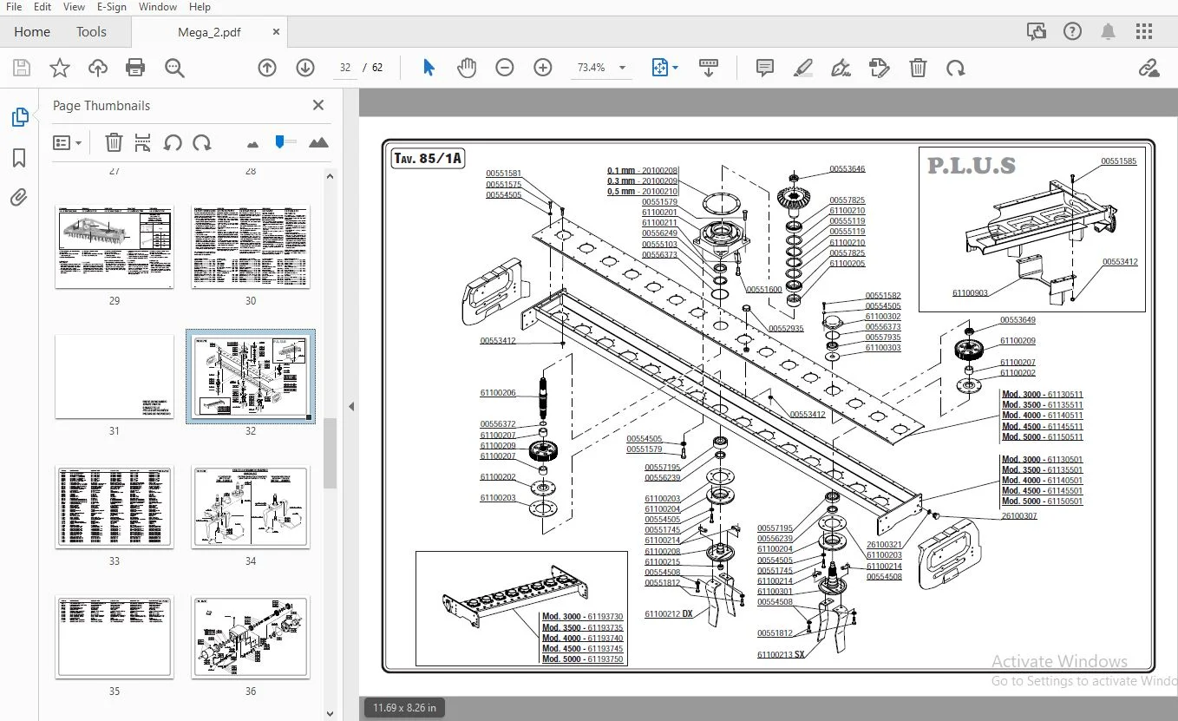The height and width of the screenshot is (721, 1178).
Task: Collapse the left navigation pane arrow
Action: pyautogui.click(x=351, y=406)
